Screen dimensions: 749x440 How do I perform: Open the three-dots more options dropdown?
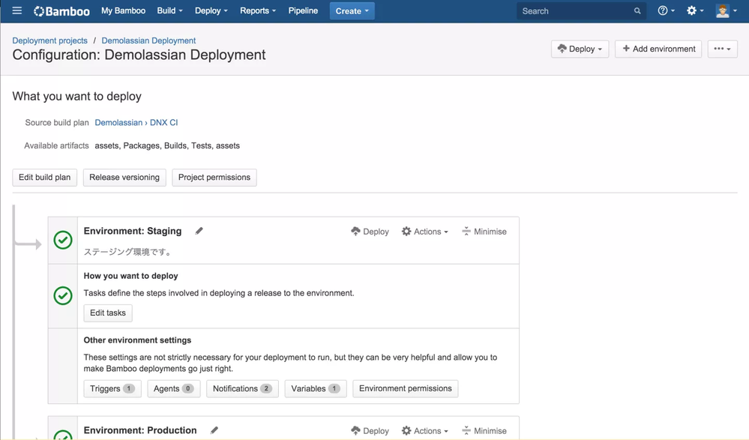coord(722,49)
